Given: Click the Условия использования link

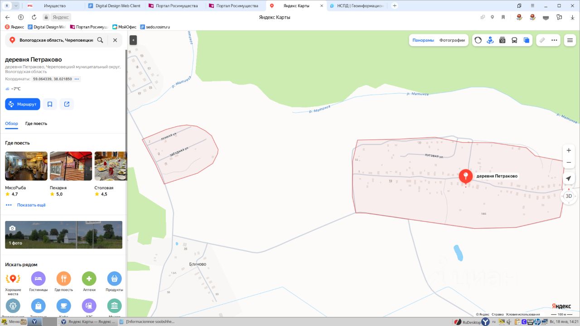Looking at the screenshot, I should (x=523, y=314).
